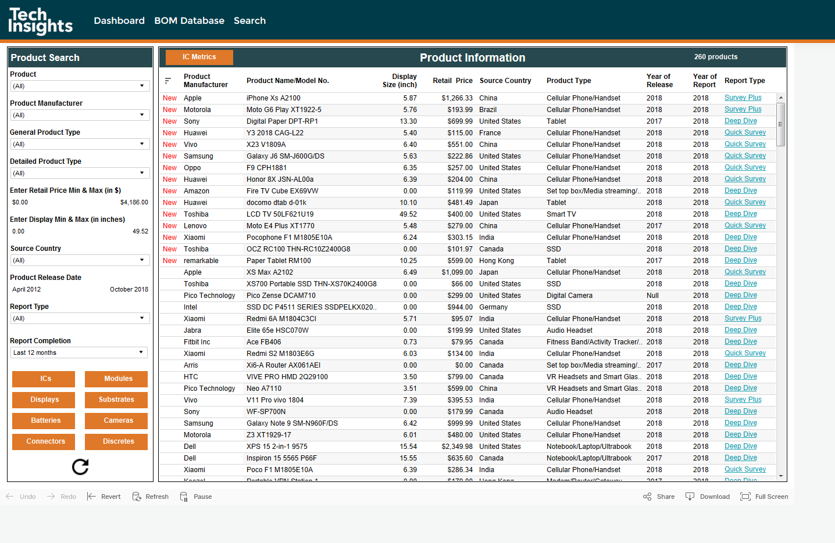Pause automatic updates
This screenshot has height=543, width=835.
pyautogui.click(x=196, y=497)
